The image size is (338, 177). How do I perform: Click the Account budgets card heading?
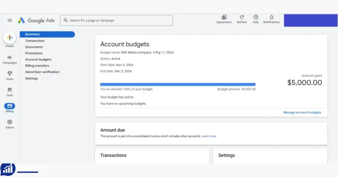point(124,44)
